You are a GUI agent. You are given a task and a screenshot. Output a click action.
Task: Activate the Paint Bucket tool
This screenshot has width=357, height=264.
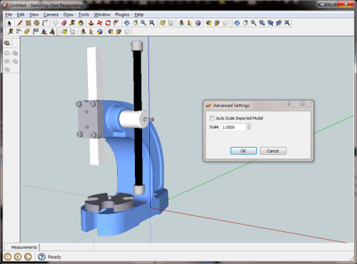click(81, 23)
